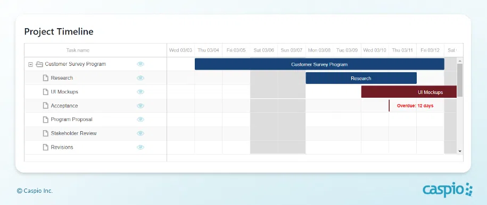The width and height of the screenshot is (487, 205).
Task: Click the Sat 03/06 date header
Action: [x=263, y=50]
